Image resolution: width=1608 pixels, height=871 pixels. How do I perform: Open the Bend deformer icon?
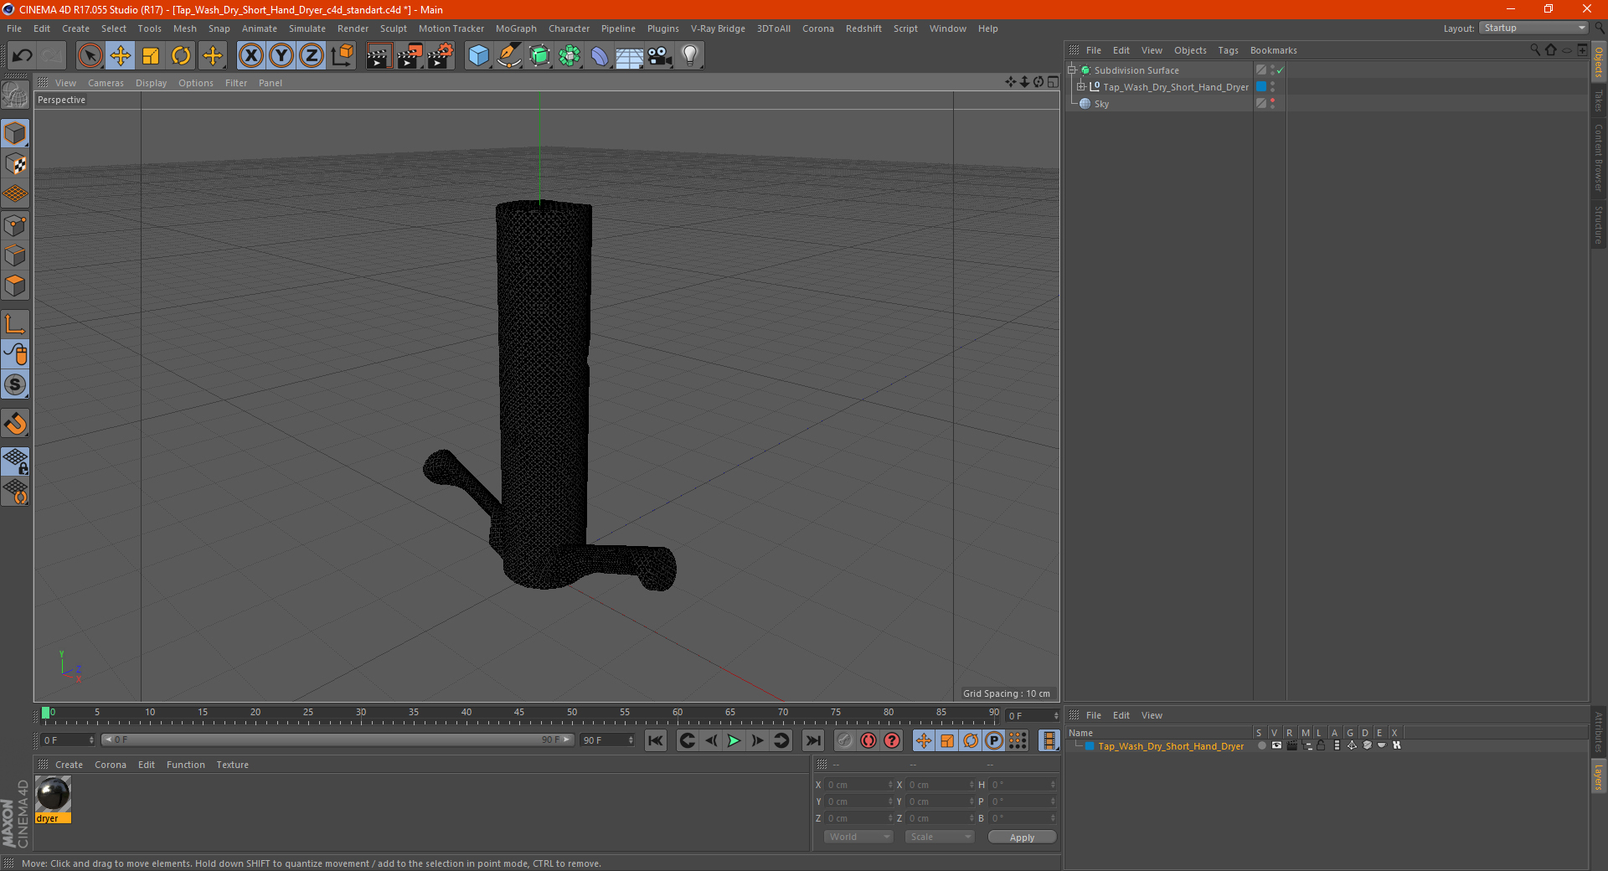(600, 56)
